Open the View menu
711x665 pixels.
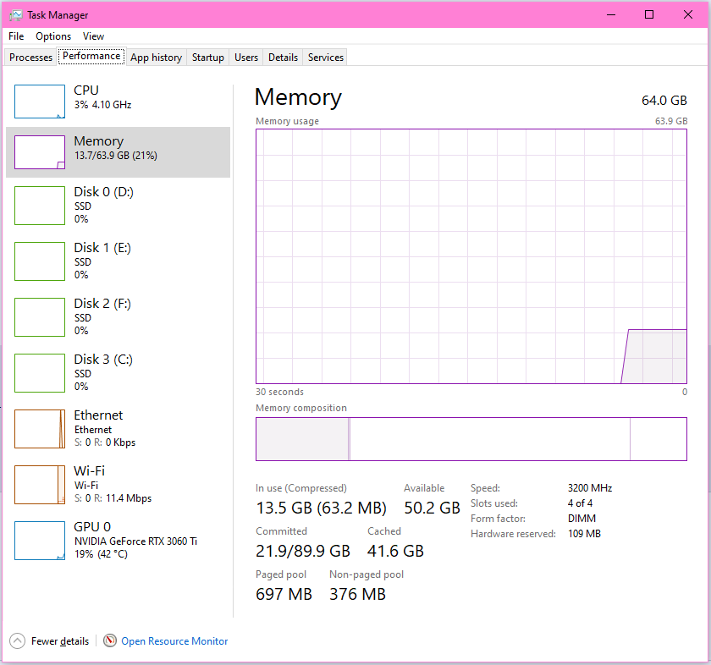tap(93, 36)
